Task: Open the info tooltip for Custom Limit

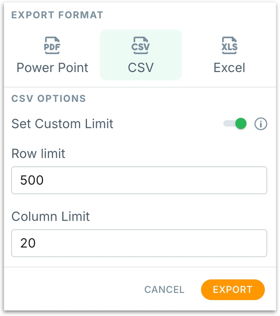Action: click(260, 124)
